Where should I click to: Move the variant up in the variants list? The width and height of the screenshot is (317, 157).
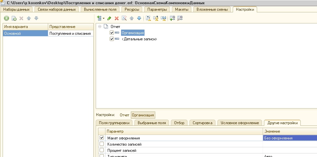click(29, 18)
